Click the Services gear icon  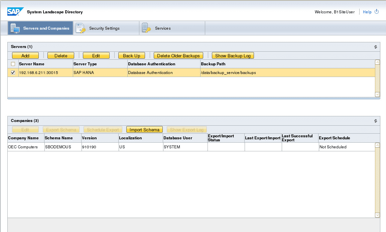146,28
